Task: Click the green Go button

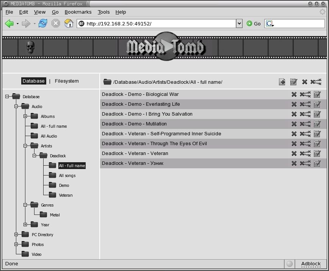Action: tap(254, 24)
